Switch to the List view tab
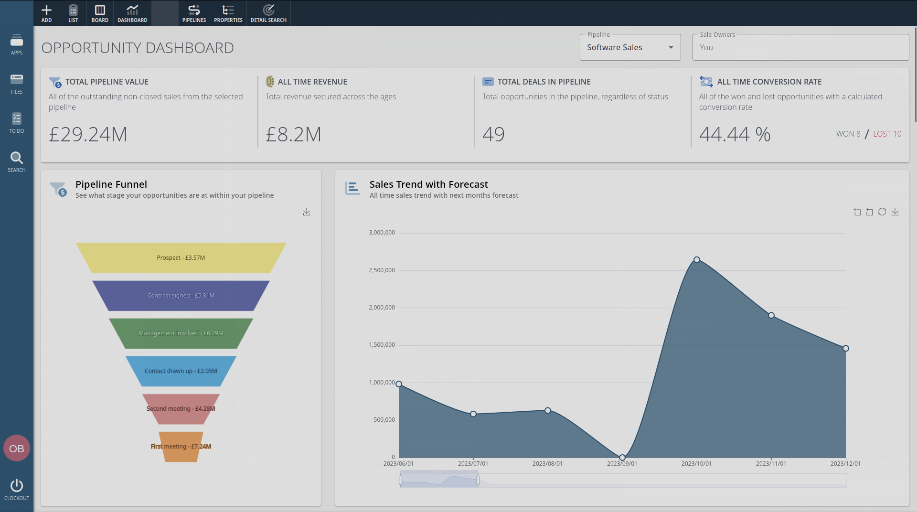 (x=73, y=13)
